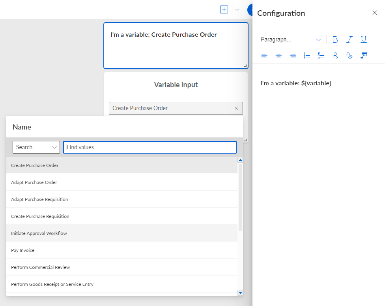Viewport: 385px width, 306px height.
Task: Click the values list scrollbar thumb
Action: pyautogui.click(x=240, y=197)
